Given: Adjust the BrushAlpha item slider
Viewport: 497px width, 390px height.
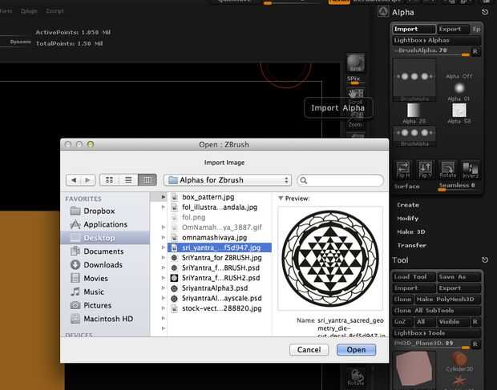Looking at the screenshot, I should (432, 51).
